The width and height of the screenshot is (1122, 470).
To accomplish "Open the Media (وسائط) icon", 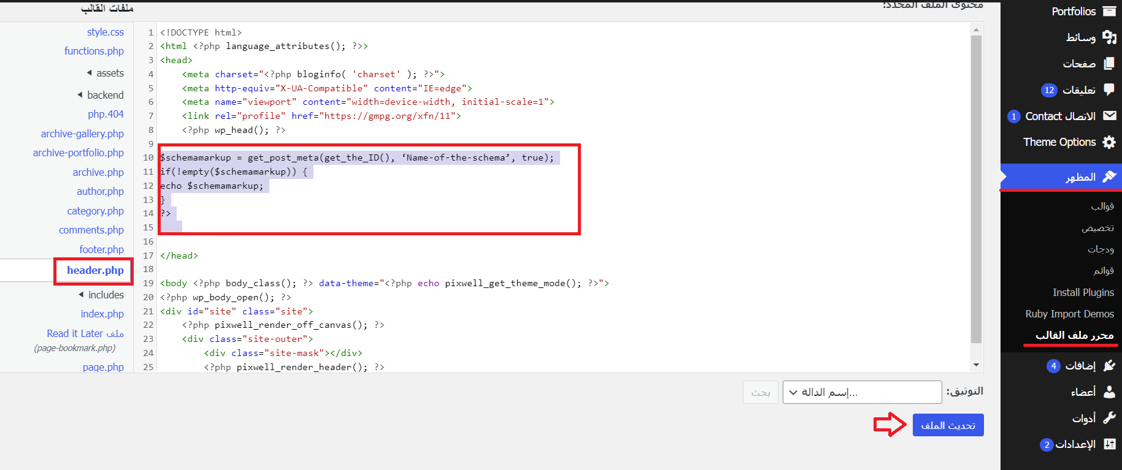I will pyautogui.click(x=1109, y=37).
